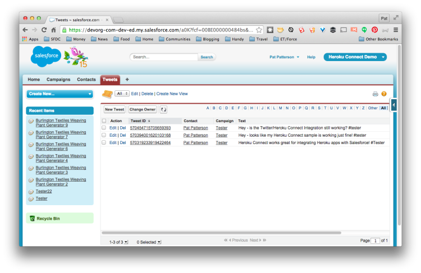Click the cast screen extension icon
The image size is (421, 273).
point(344,30)
